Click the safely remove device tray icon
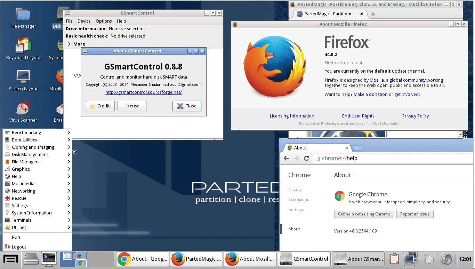 (x=428, y=259)
